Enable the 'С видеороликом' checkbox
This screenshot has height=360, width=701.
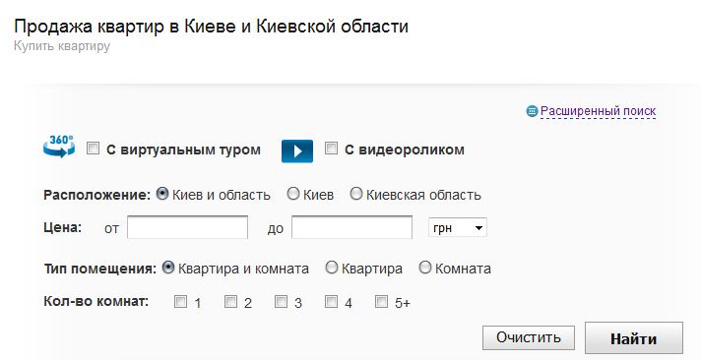(331, 148)
